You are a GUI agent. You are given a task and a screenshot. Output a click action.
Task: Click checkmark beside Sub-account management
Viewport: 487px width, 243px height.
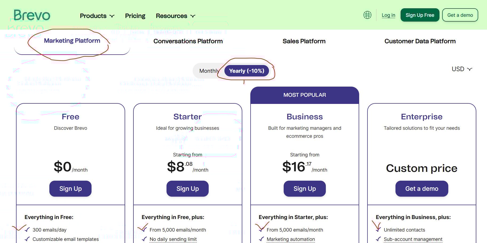(378, 239)
